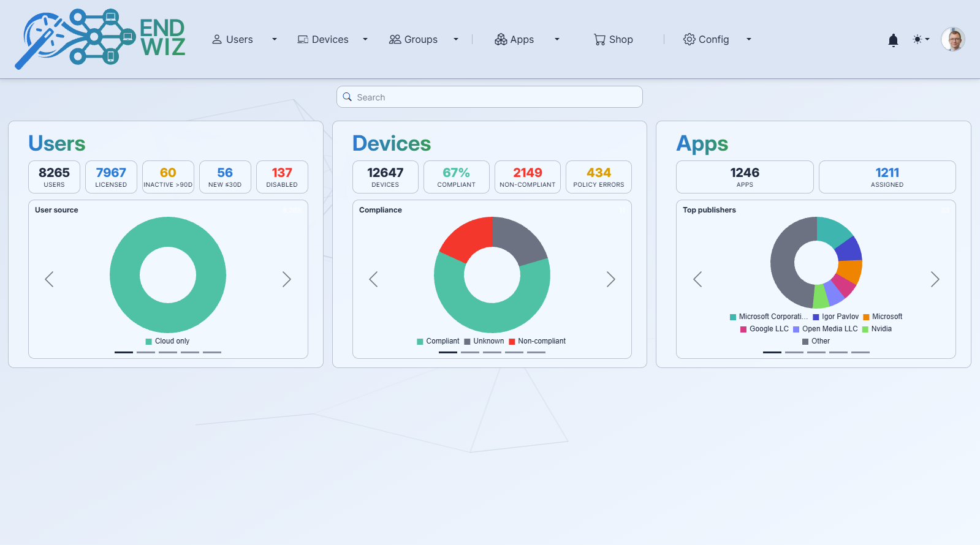Open the 60 Inactive >90D stat

(x=168, y=177)
